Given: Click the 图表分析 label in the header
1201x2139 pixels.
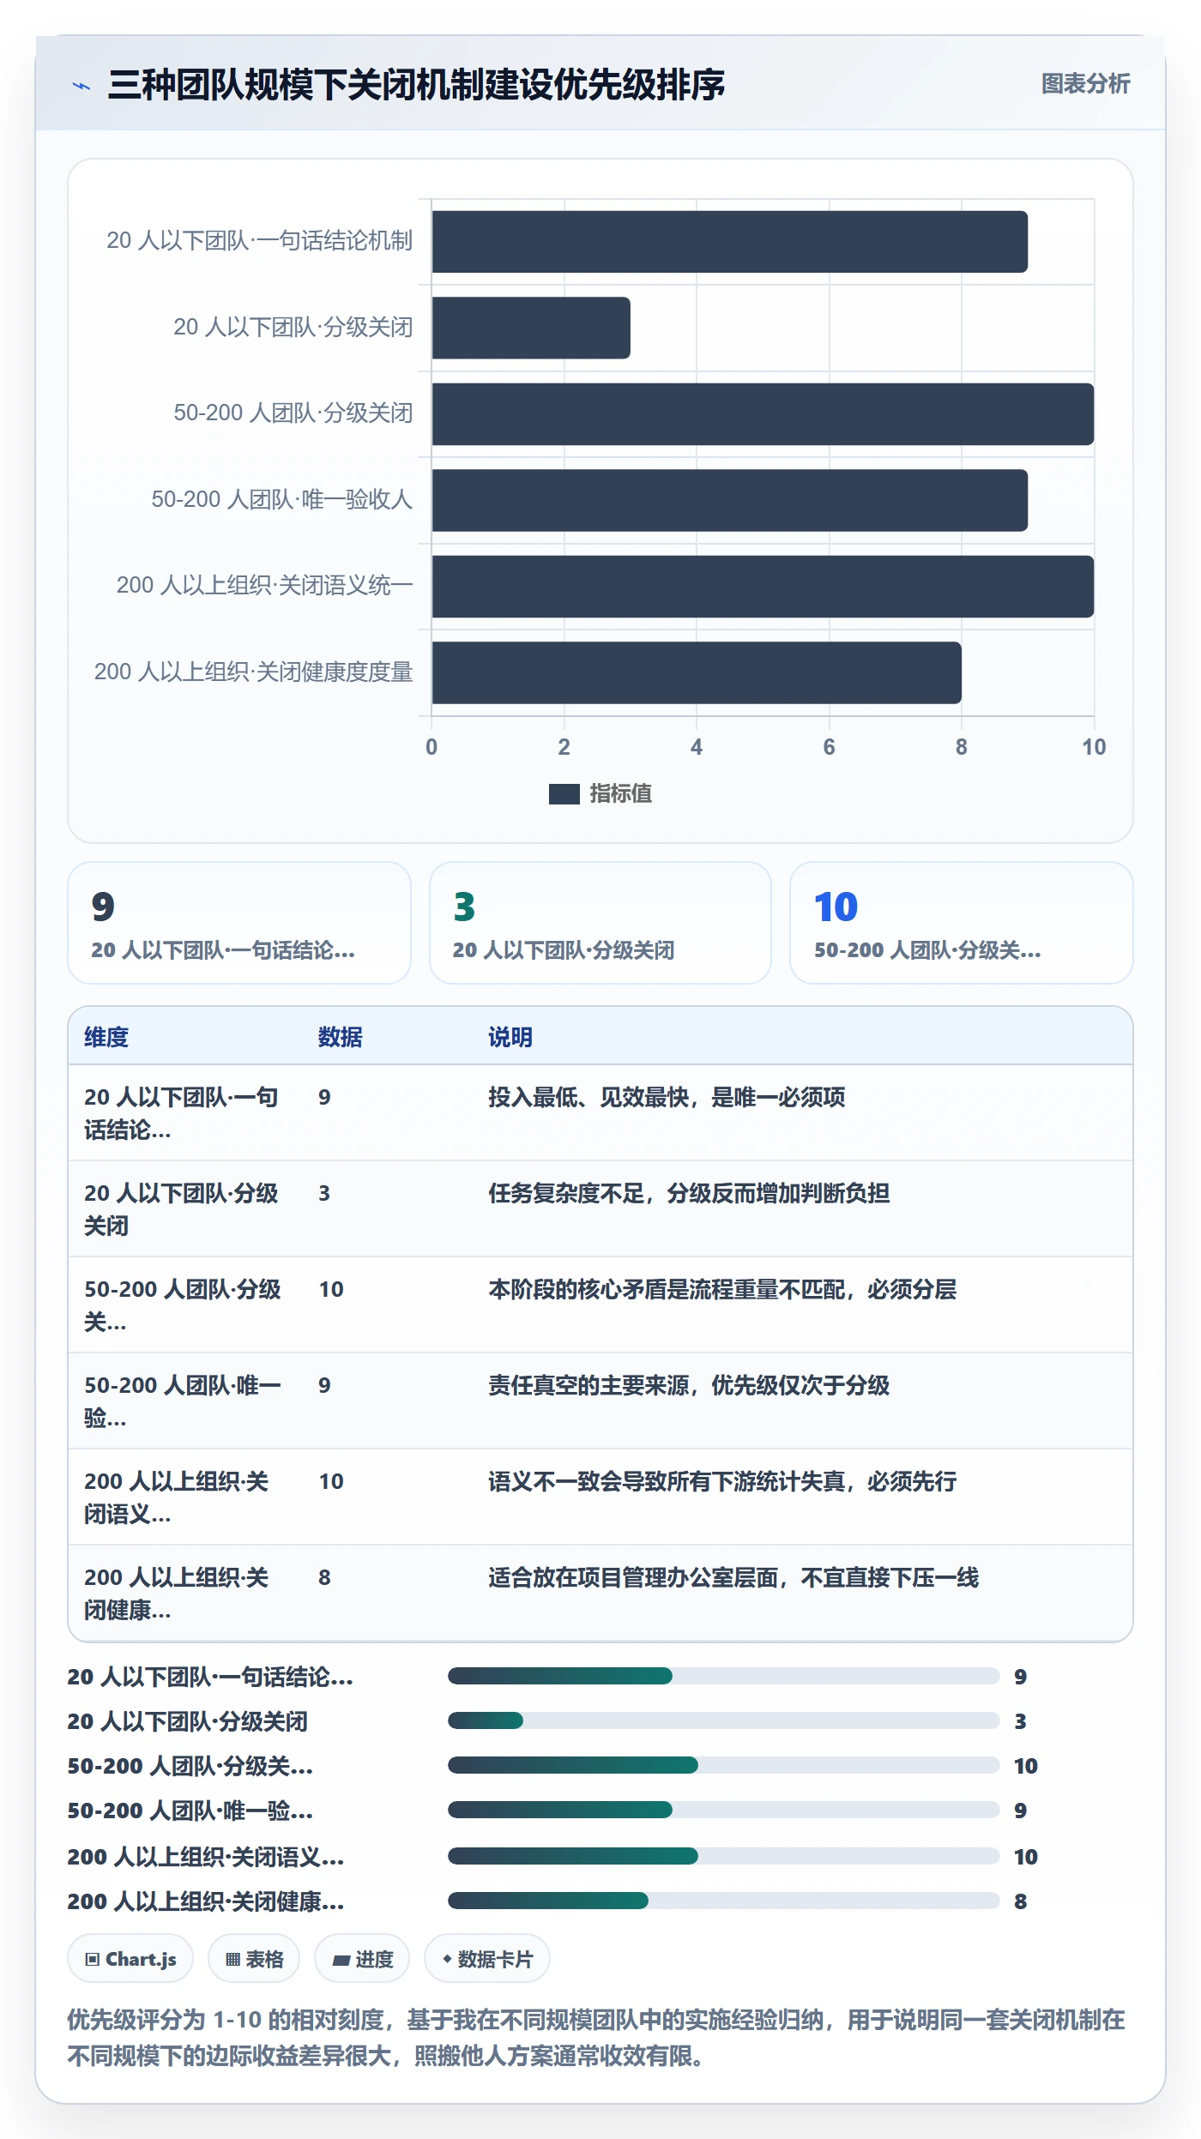Looking at the screenshot, I should tap(1085, 84).
